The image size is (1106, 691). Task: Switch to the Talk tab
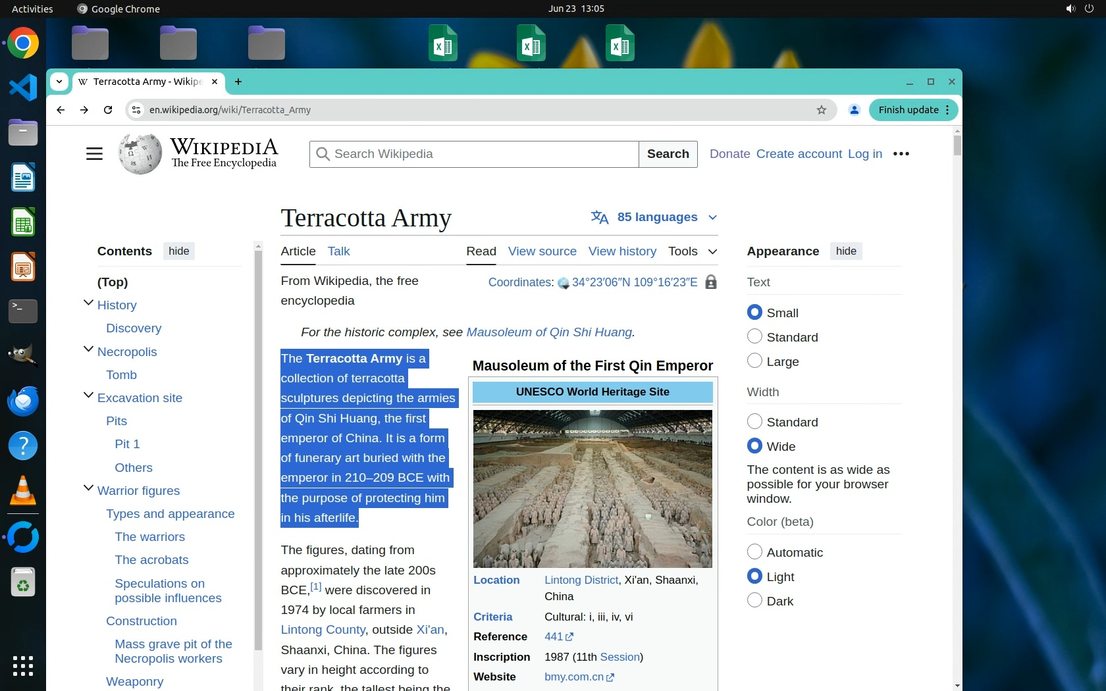[338, 251]
